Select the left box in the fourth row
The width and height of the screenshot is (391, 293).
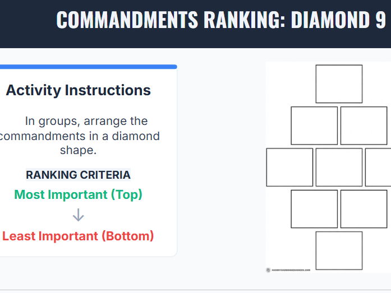point(314,209)
